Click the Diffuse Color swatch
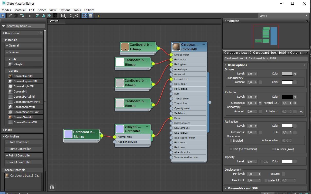The height and width of the screenshot is (194, 311). (x=287, y=74)
